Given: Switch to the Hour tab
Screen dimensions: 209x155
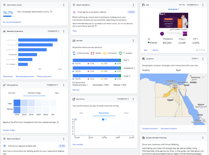Looking at the screenshot, I should point(126,113).
